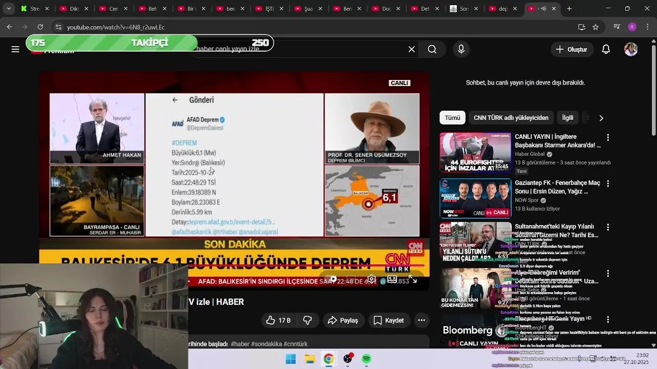The width and height of the screenshot is (657, 369).
Task: Open options menu for Bloomberg HT video
Action: pyautogui.click(x=608, y=319)
